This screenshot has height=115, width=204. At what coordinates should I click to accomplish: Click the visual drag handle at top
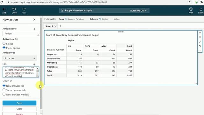tap(121, 32)
